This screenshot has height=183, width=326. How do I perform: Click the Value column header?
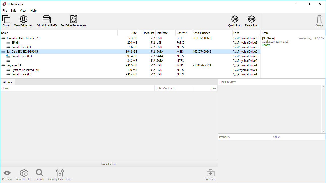(299, 137)
